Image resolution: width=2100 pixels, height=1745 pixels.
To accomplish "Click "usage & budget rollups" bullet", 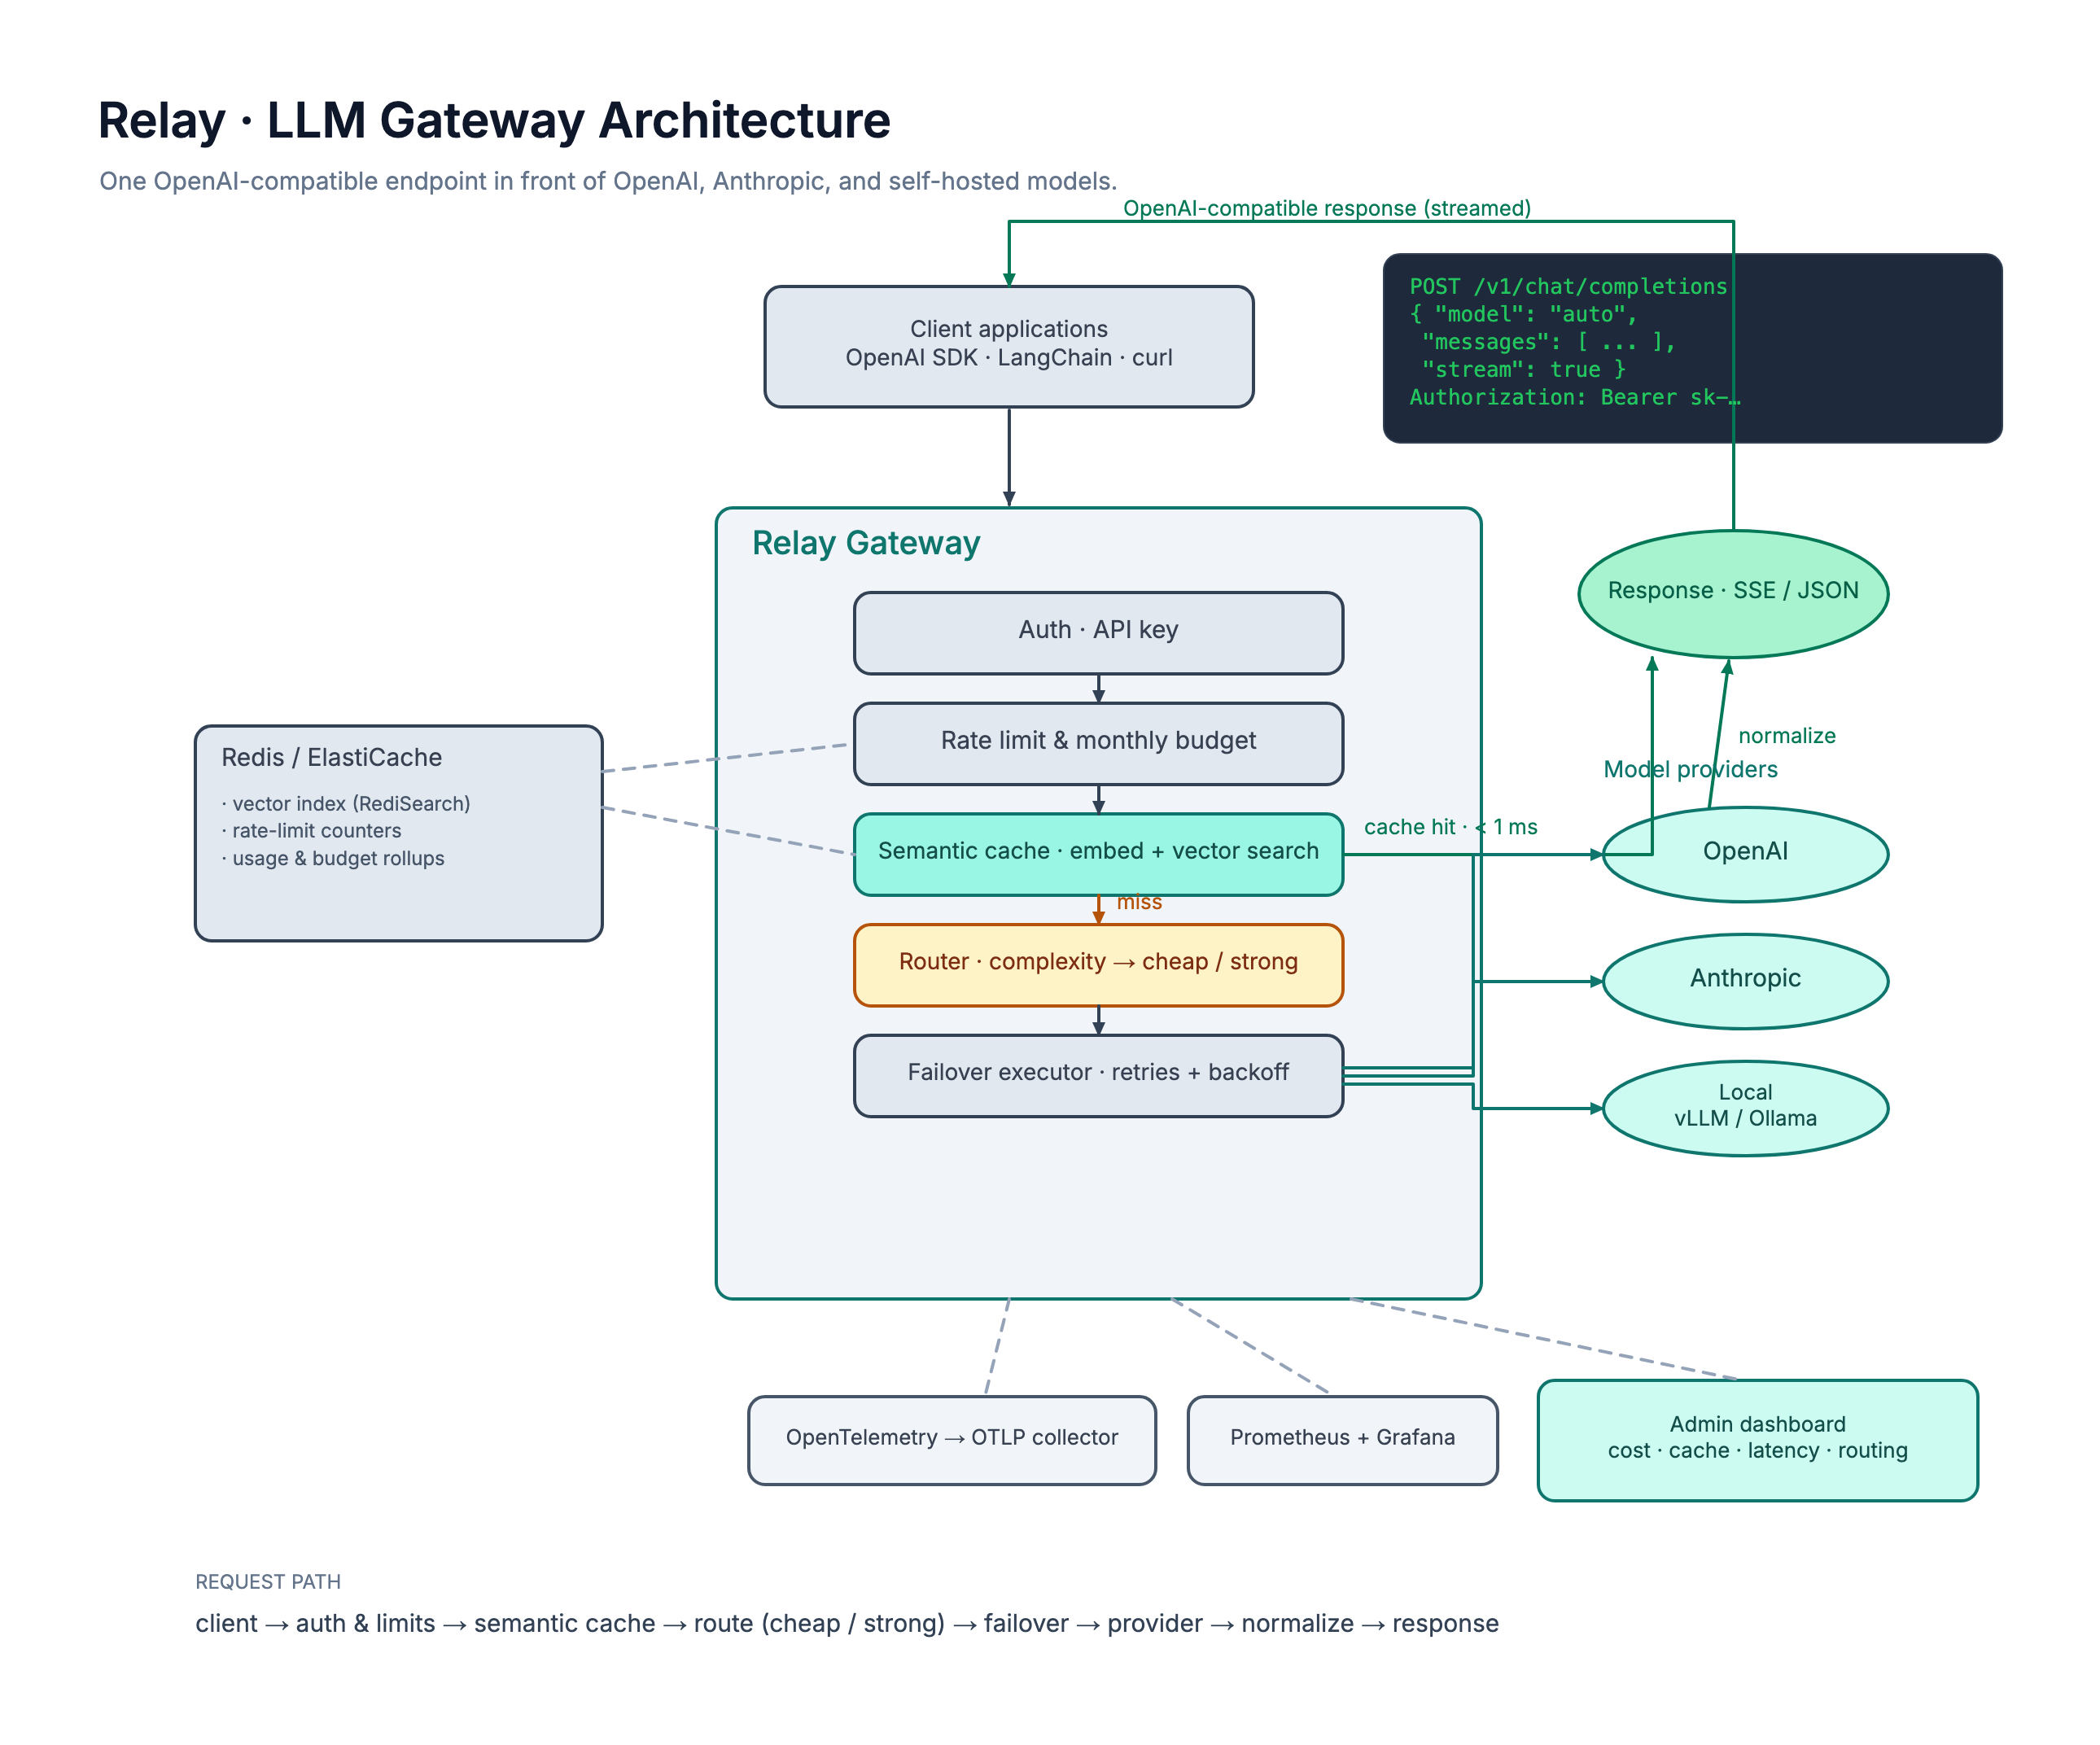I will click(x=333, y=858).
